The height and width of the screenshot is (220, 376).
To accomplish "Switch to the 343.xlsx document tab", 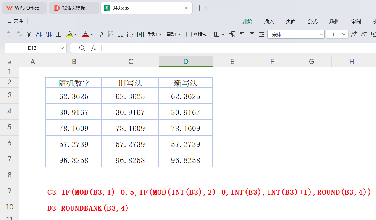I will point(147,8).
